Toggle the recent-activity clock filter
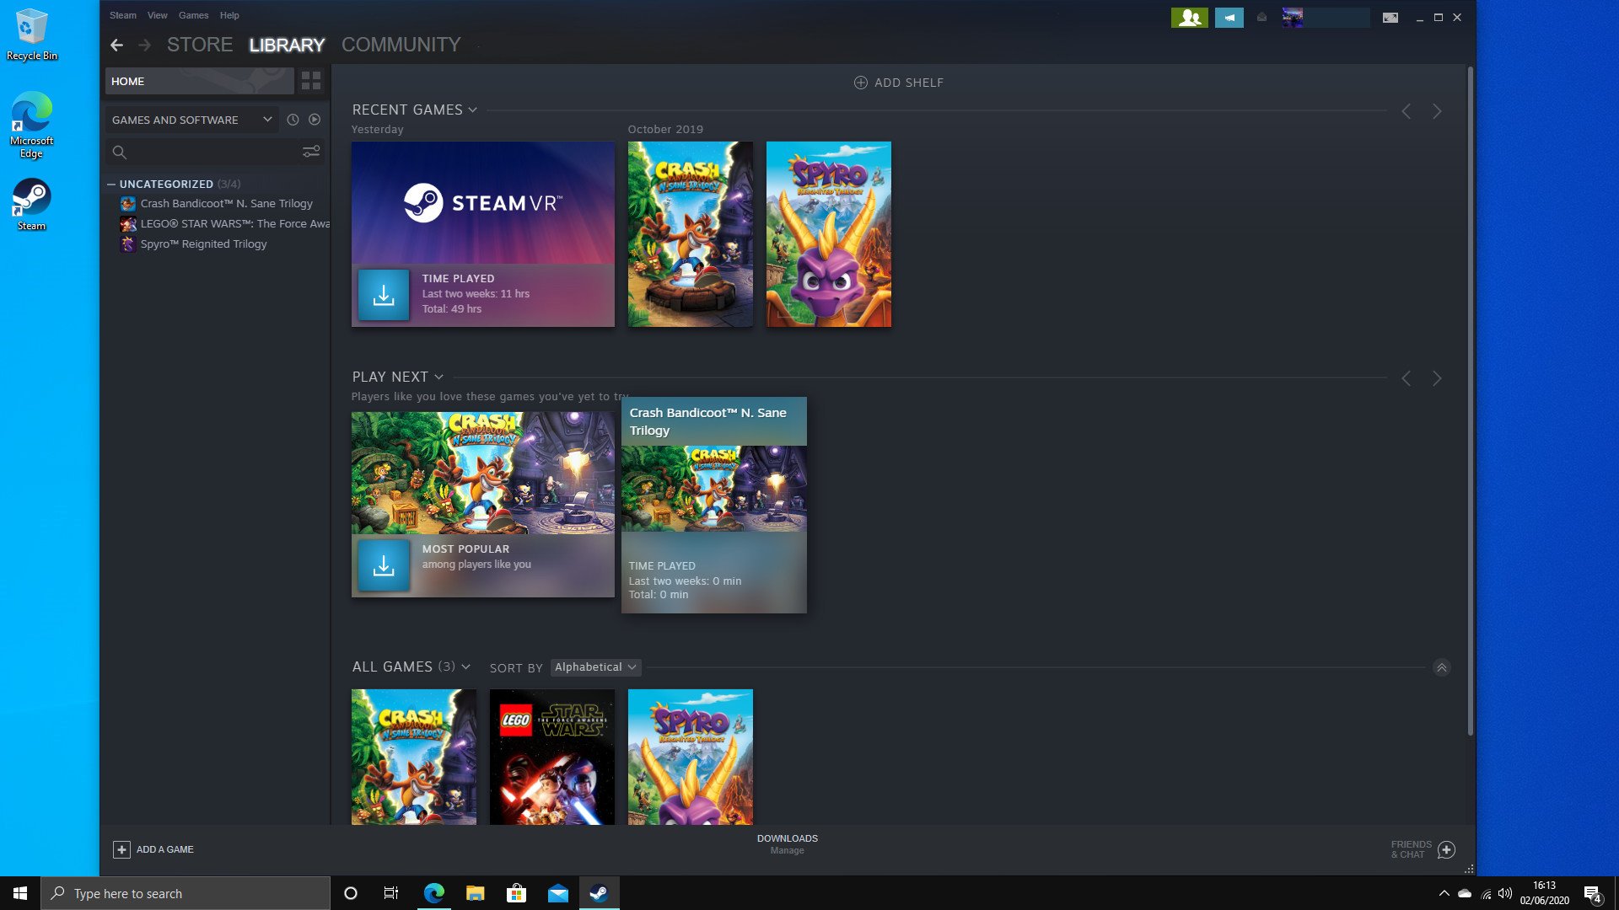1619x910 pixels. coord(293,120)
